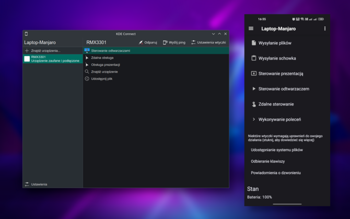350x219 pixels.
Task: Open Obsługa prezentacji in KDE Connect
Action: coord(156,65)
